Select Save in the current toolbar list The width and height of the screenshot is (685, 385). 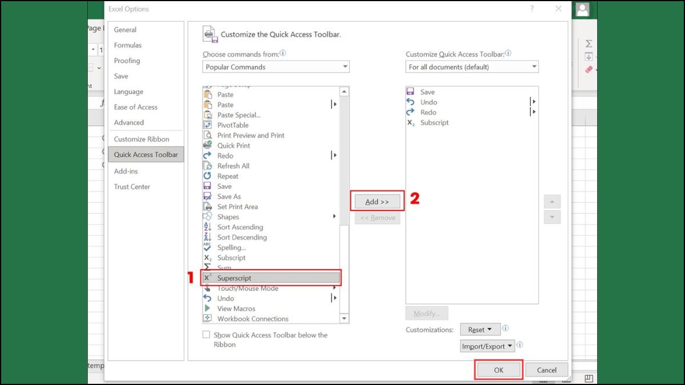click(472, 92)
